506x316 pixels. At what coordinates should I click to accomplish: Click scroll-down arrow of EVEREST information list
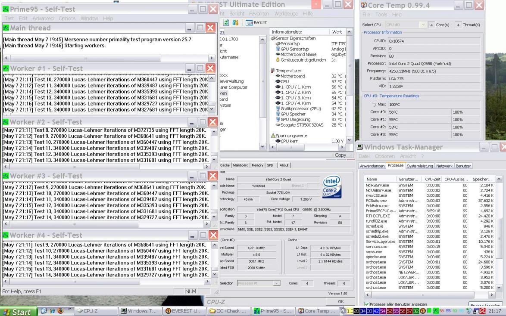tap(349, 140)
